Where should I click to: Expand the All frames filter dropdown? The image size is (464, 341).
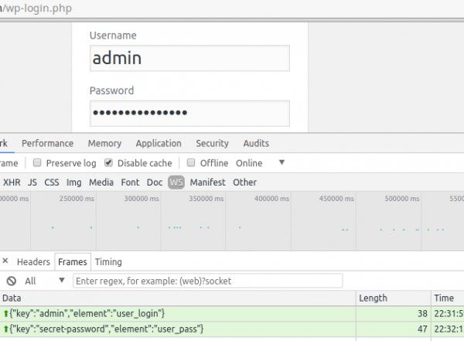click(x=61, y=281)
